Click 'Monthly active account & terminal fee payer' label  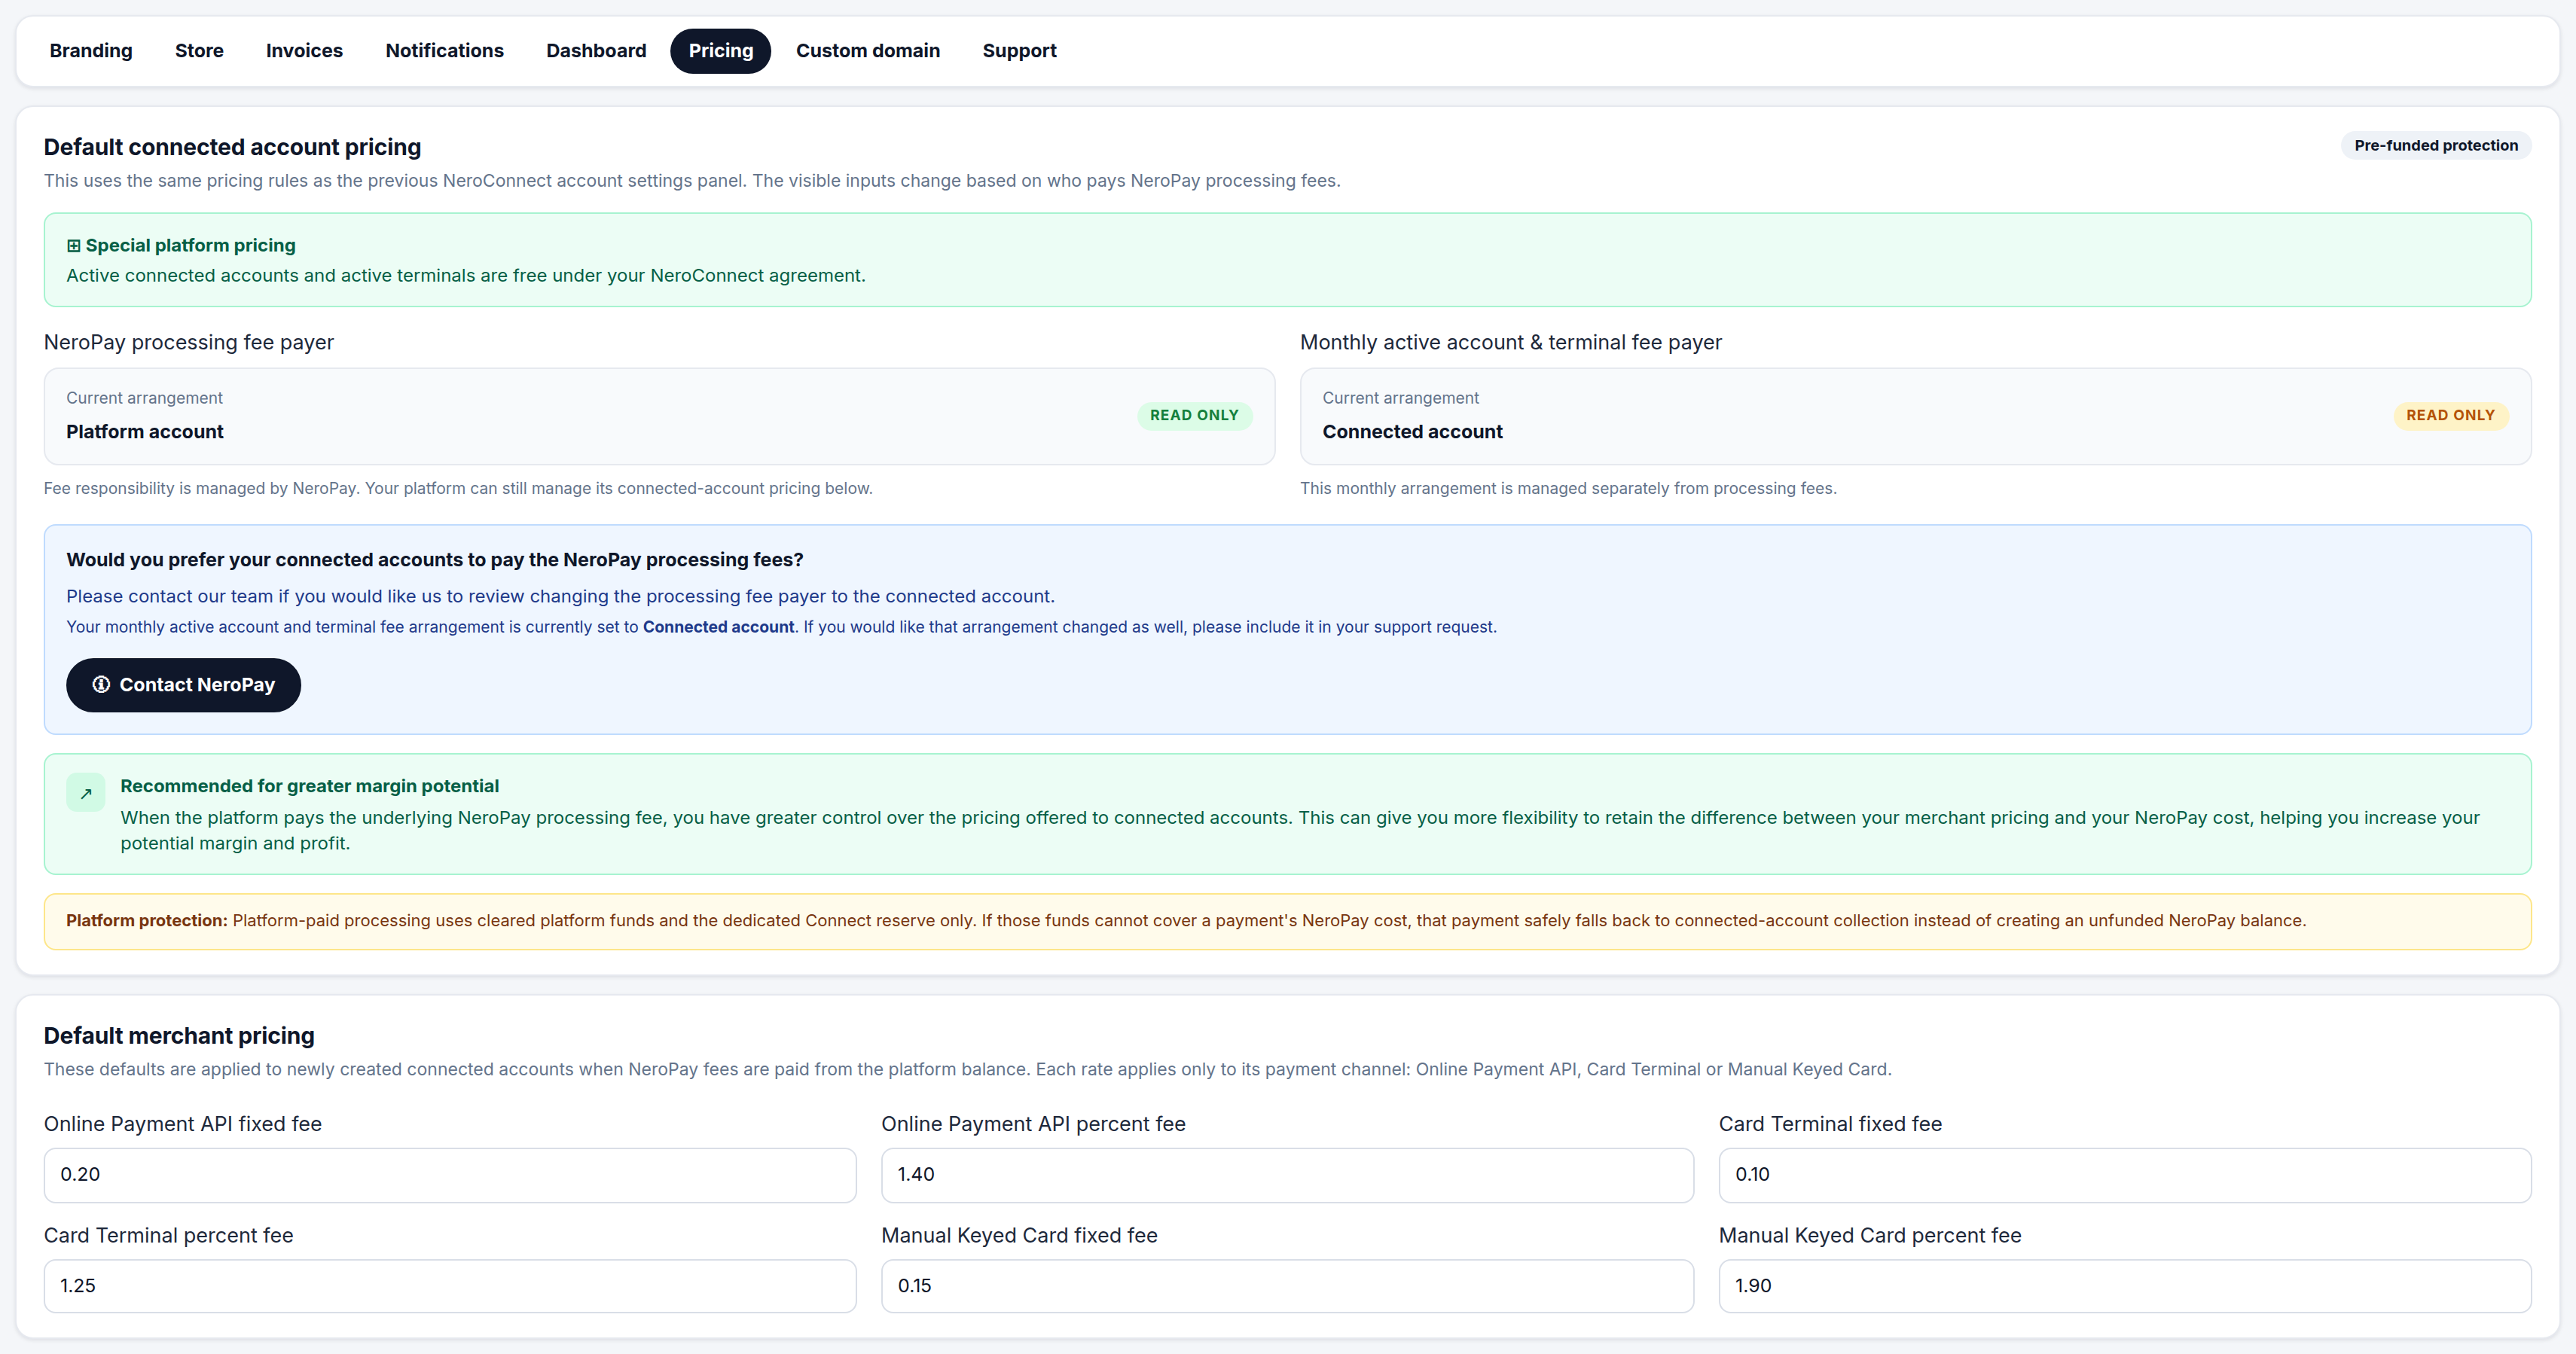[x=1511, y=343]
